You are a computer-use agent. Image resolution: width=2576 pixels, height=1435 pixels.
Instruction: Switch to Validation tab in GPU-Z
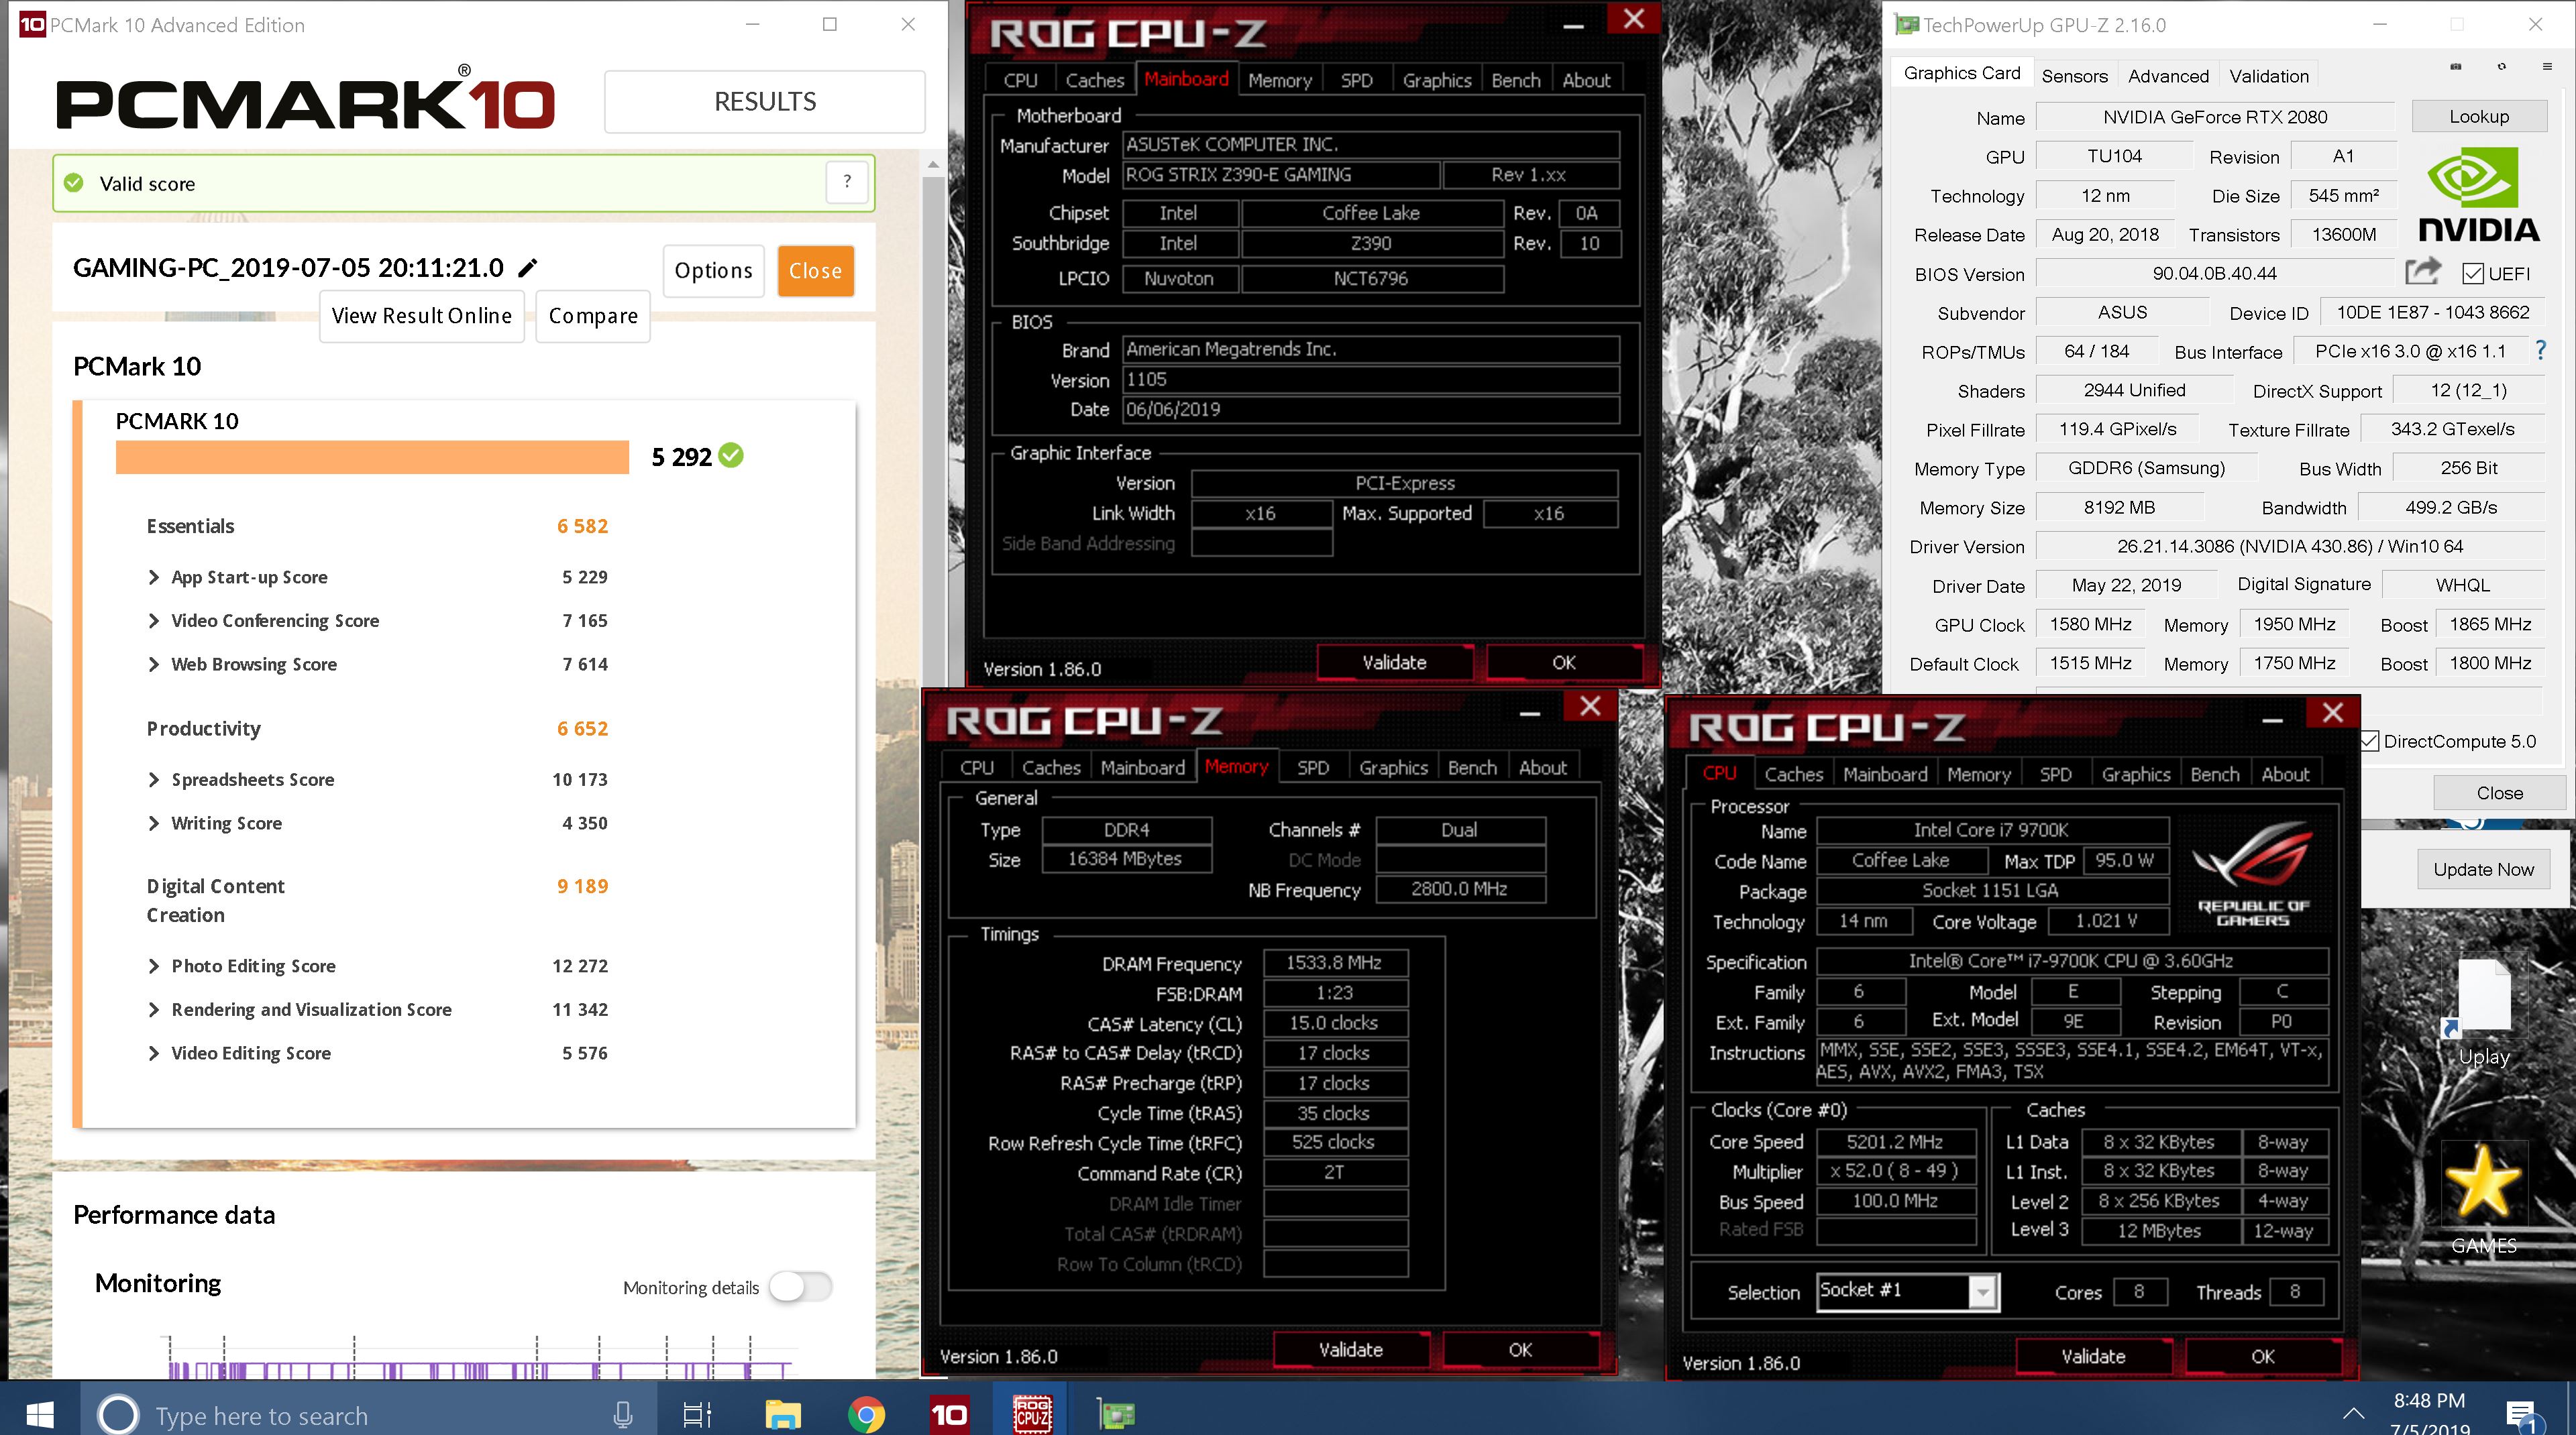click(2269, 76)
